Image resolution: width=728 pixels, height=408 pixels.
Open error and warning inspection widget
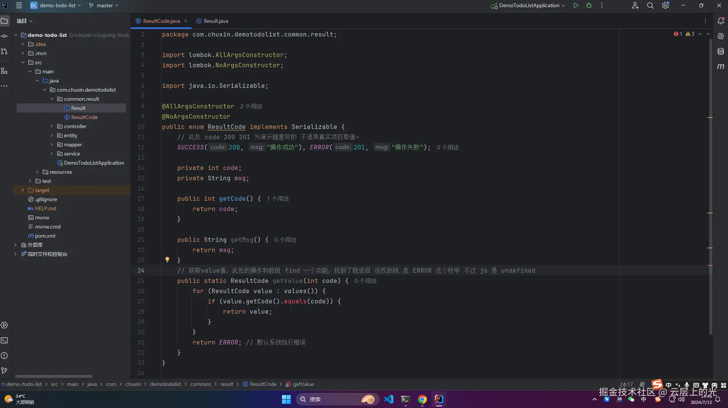pos(684,34)
